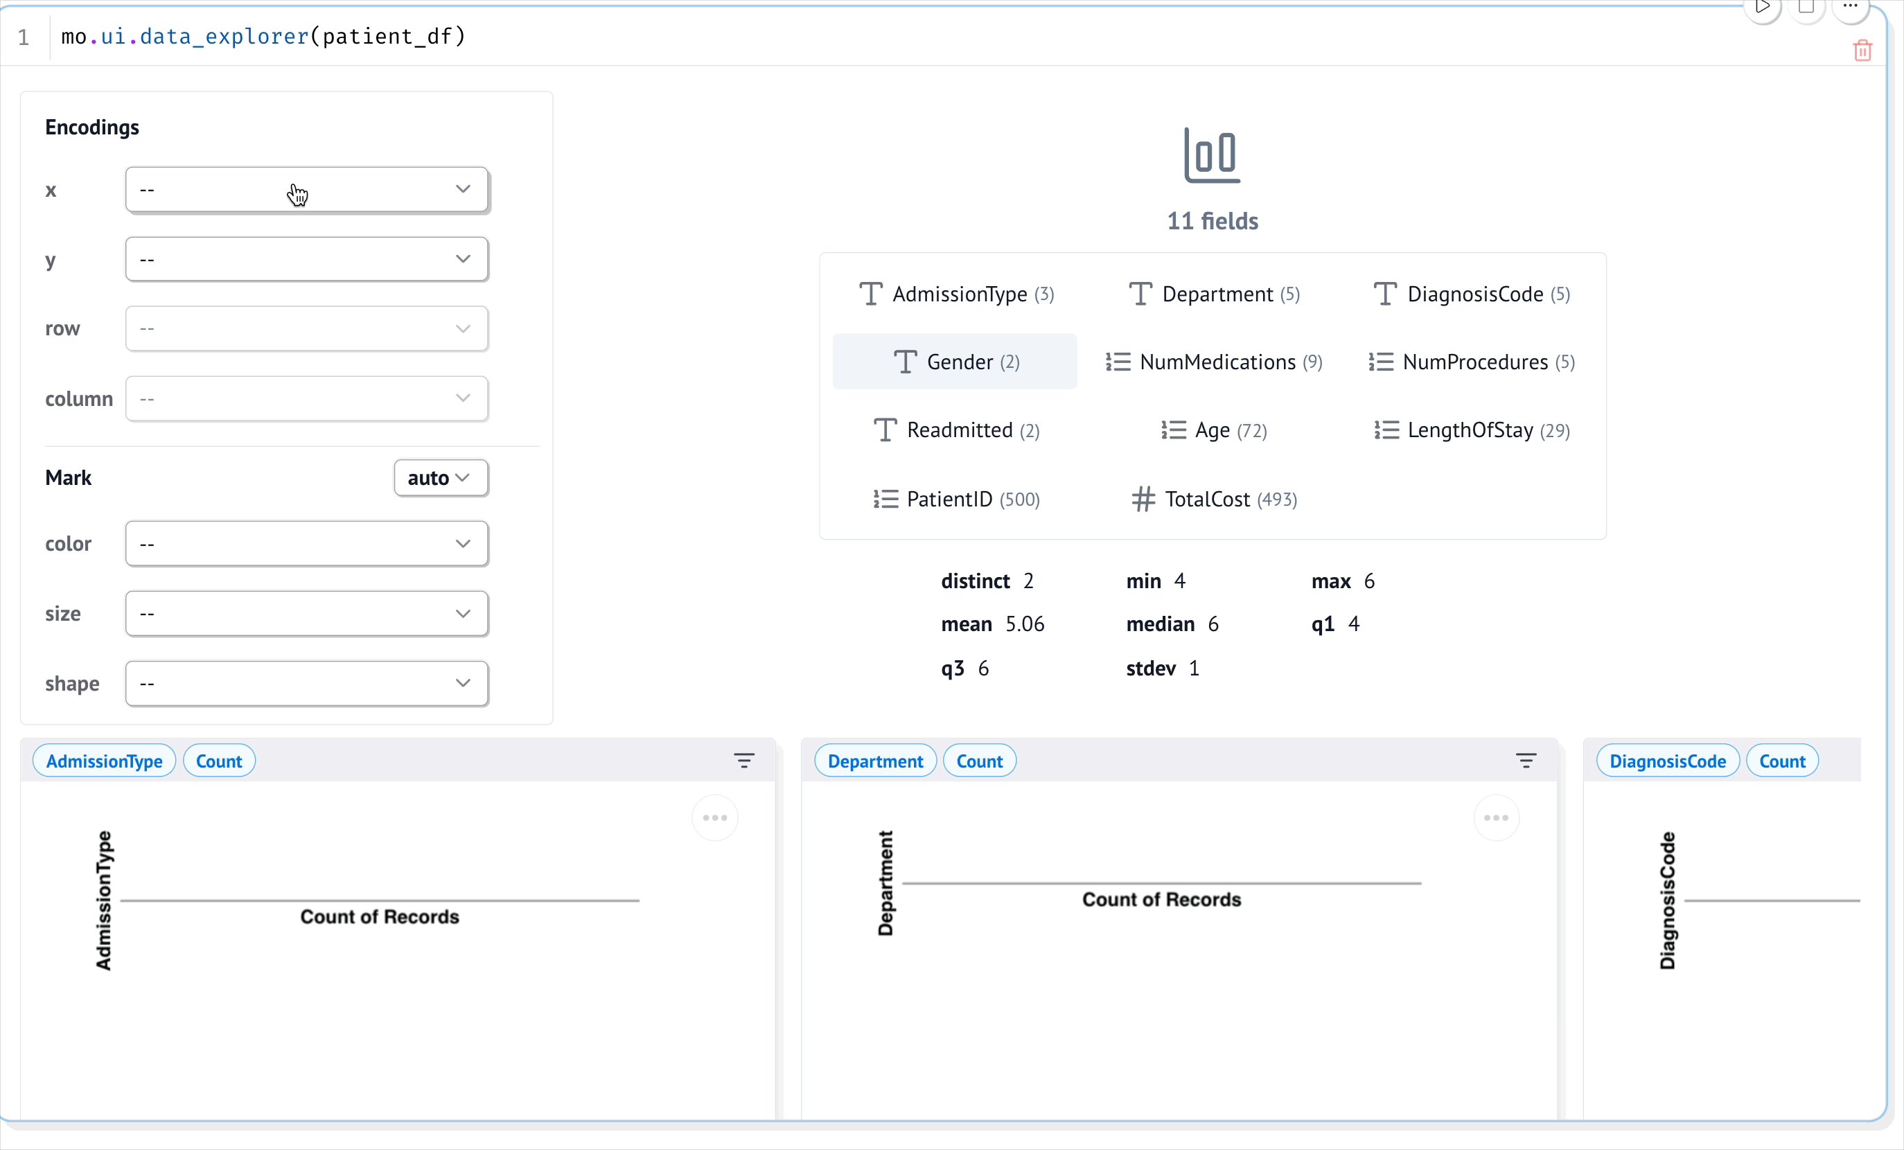The width and height of the screenshot is (1904, 1150).
Task: Click the run cell play icon
Action: (1762, 8)
